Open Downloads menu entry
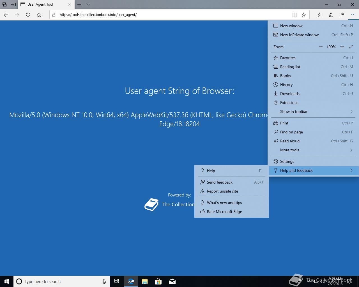 313,94
